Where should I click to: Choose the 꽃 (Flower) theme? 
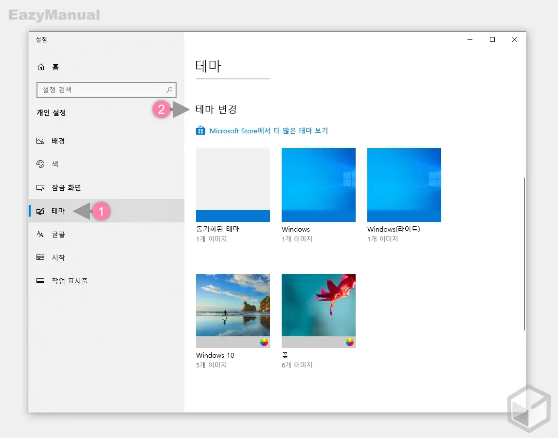[x=318, y=310]
